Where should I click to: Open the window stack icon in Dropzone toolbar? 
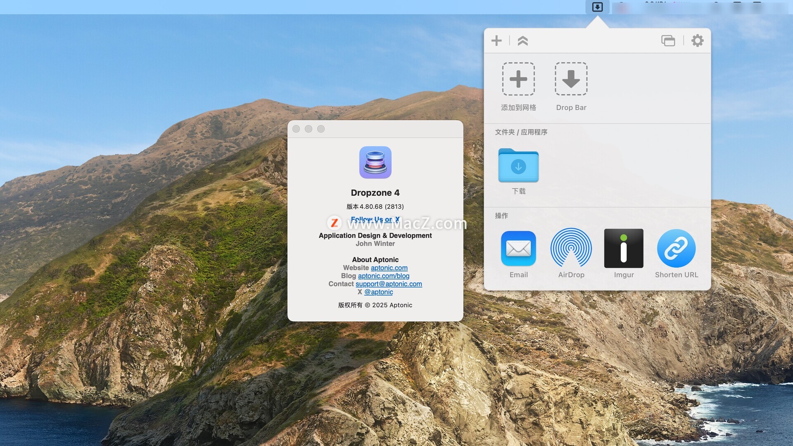point(668,40)
